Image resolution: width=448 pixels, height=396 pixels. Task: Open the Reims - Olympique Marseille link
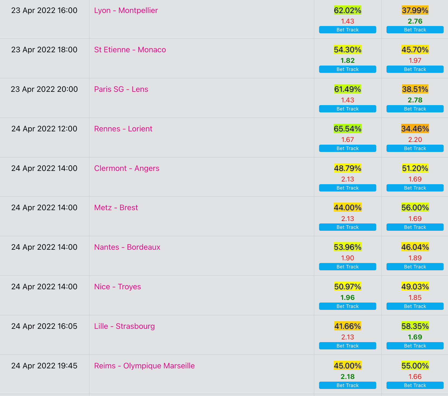[x=144, y=366]
